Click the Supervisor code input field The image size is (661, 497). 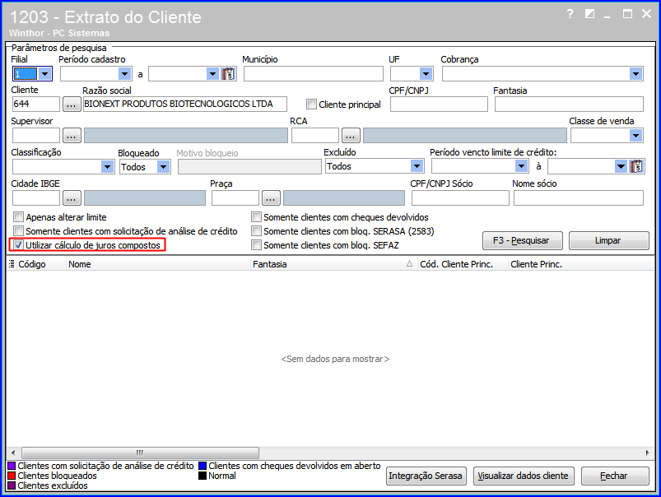click(36, 136)
